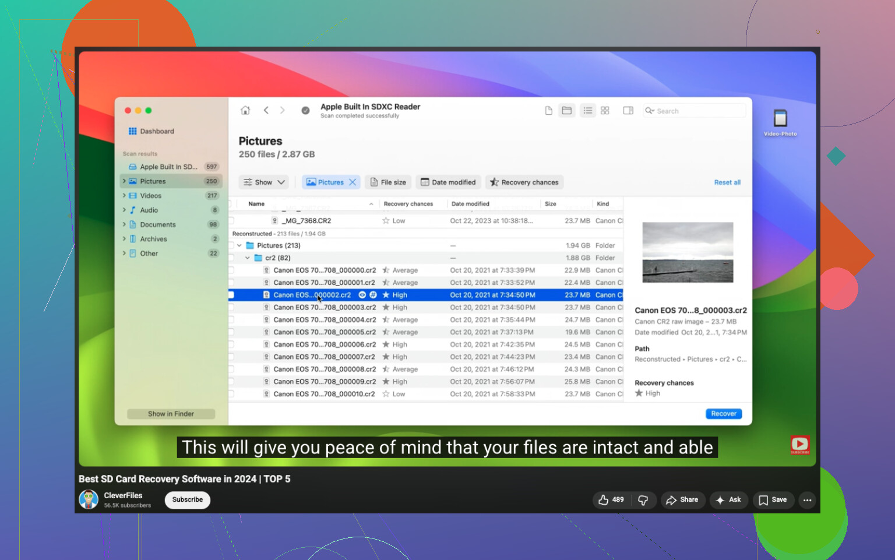895x560 pixels.
Task: Open the File size filter
Action: coord(388,182)
